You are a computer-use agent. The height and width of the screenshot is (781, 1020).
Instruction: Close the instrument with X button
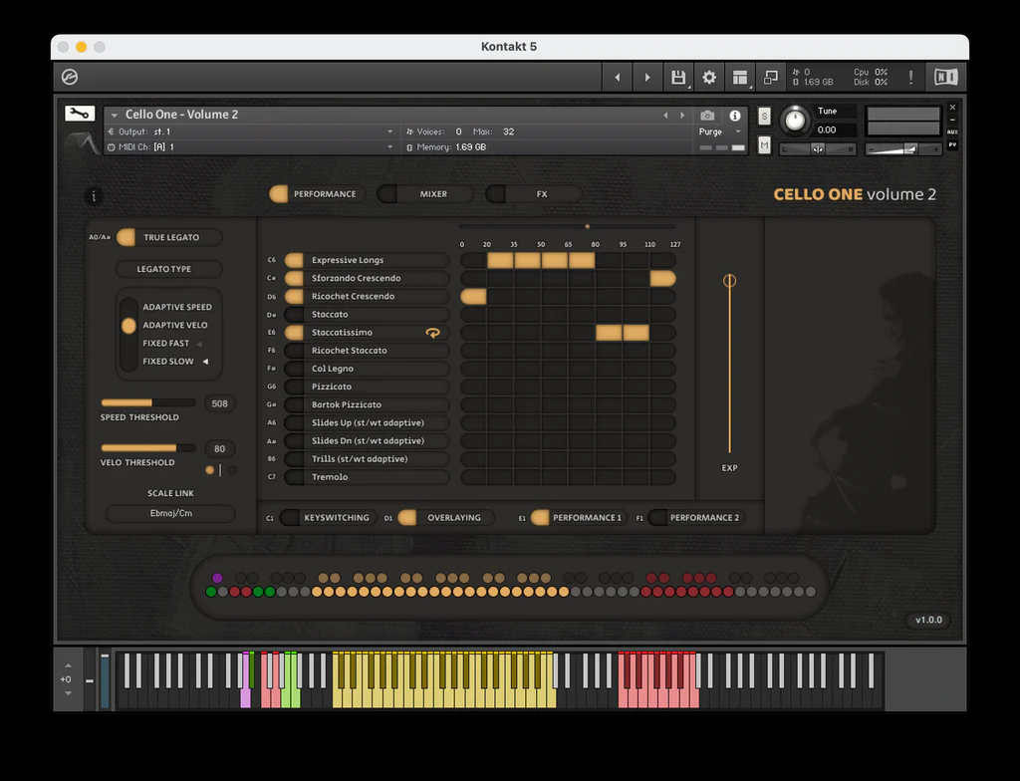tap(952, 108)
